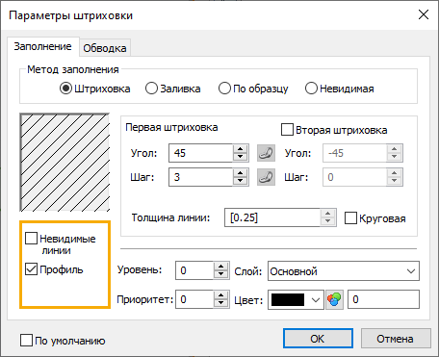Image resolution: width=439 pixels, height=357 pixels.
Task: Click the black color swatch
Action: [288, 300]
